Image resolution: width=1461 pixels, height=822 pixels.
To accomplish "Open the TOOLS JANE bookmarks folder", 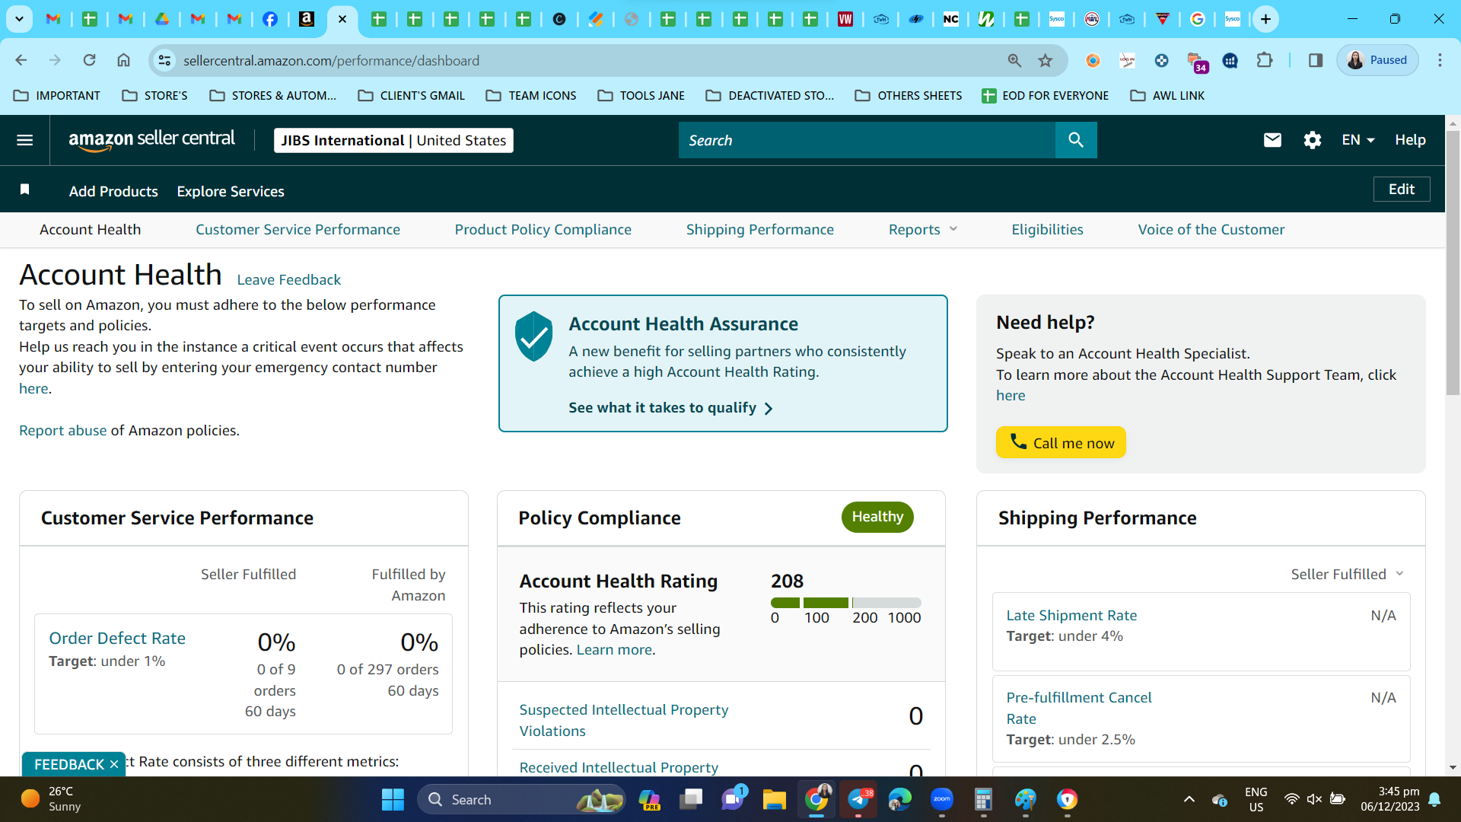I will (x=641, y=96).
